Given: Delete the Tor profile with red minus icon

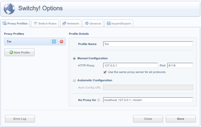Looking at the screenshot, I should pos(61,41).
